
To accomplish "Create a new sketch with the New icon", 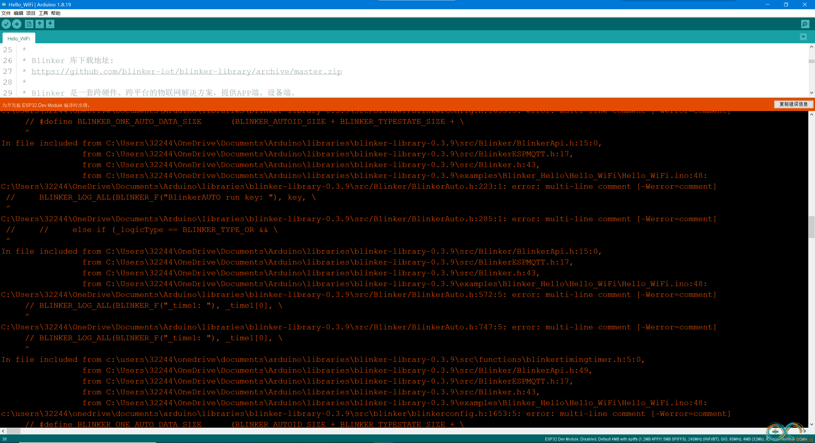I will click(29, 24).
